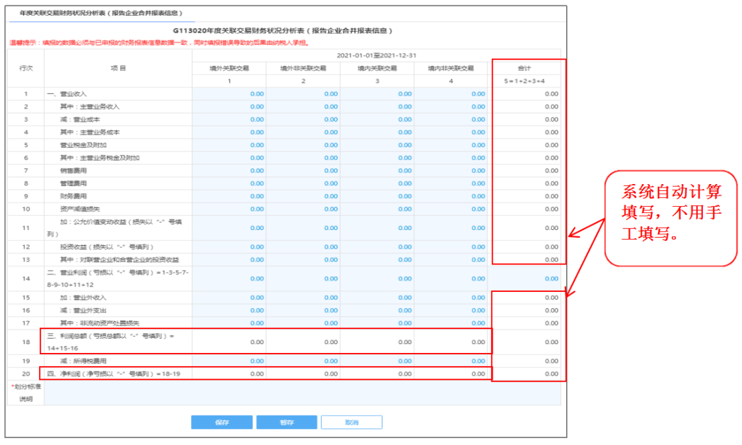Viewport: 742px width, 445px height.
Task: Edit 主营业务税金及附加 境外关联交易 cell
Action: (x=229, y=157)
